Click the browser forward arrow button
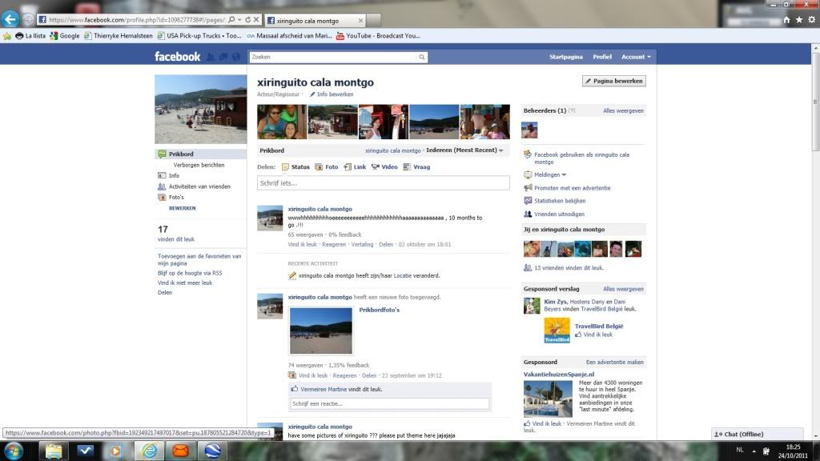This screenshot has height=461, width=820. tap(28, 20)
